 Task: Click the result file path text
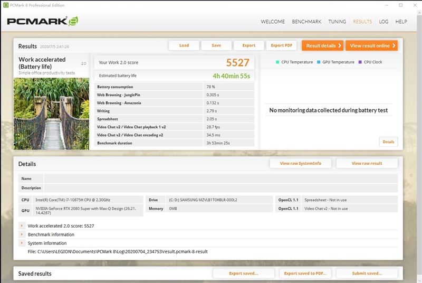click(118, 251)
